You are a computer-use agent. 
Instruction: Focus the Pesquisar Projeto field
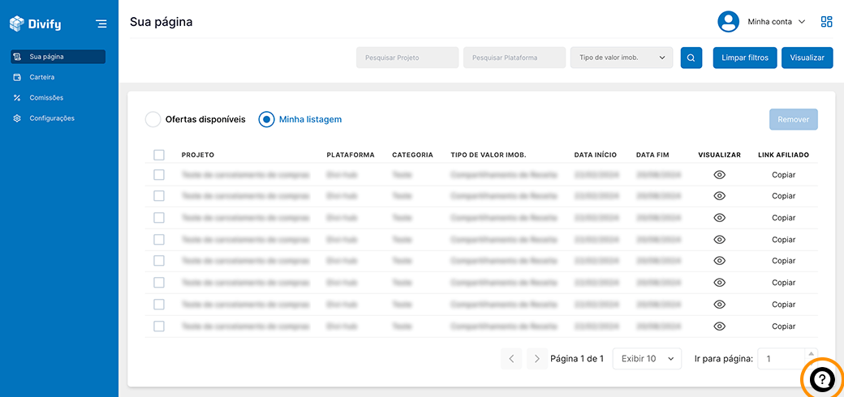[x=407, y=58]
